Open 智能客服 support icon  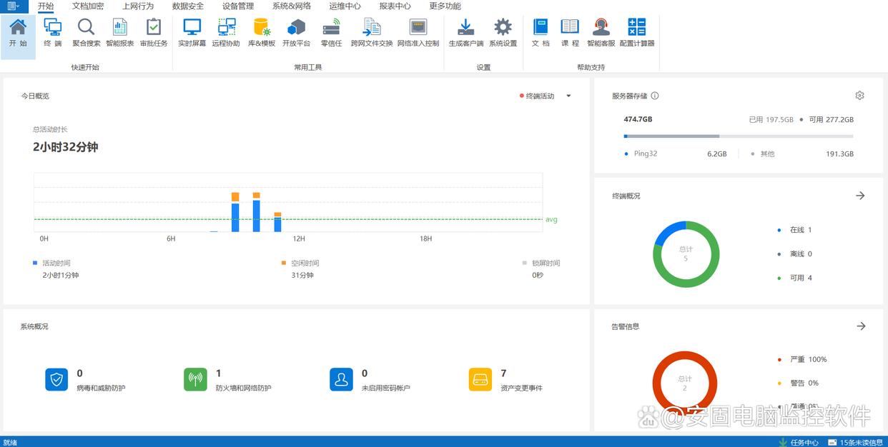tap(601, 32)
